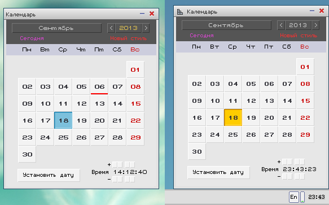Click Сегодня link in left calendar
This screenshot has width=329, height=205.
coord(32,38)
